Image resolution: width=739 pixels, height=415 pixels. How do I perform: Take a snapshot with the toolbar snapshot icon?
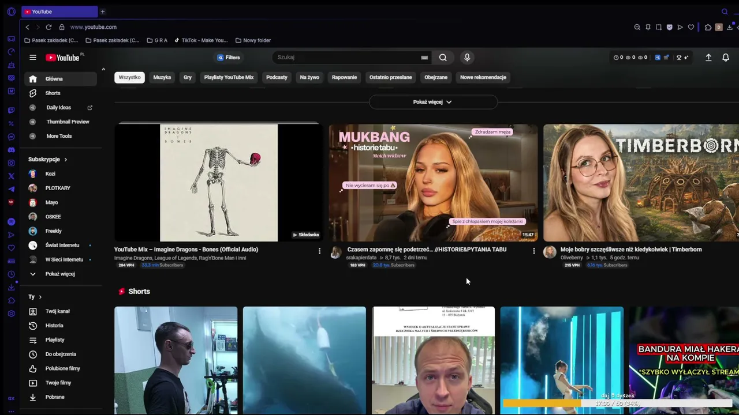click(659, 27)
